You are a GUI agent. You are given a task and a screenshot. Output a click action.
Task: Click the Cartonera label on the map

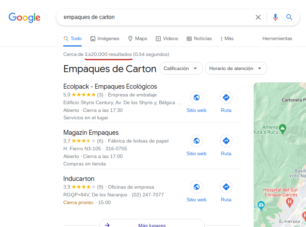click(293, 100)
